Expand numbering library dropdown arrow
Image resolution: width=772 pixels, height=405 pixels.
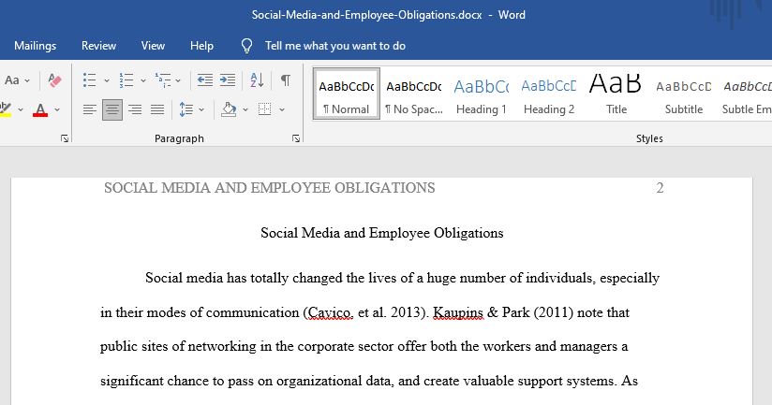click(143, 80)
